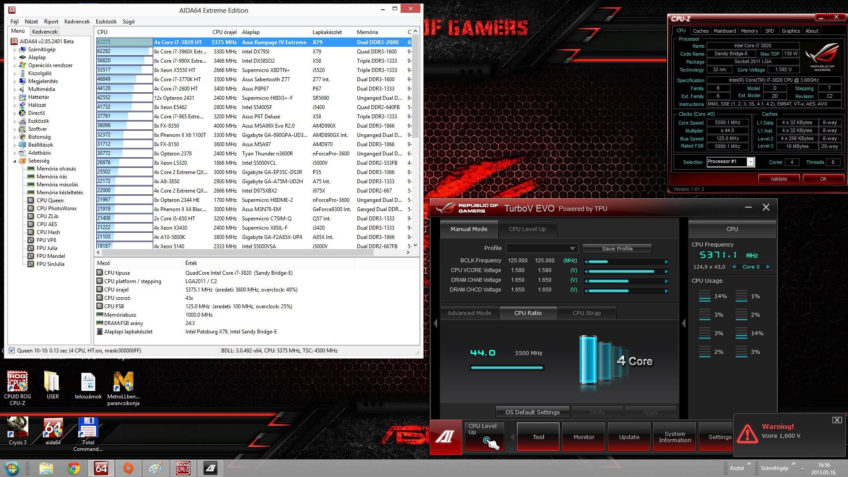Open Paint palette taskbar icon
This screenshot has width=848, height=477.
coord(155,468)
